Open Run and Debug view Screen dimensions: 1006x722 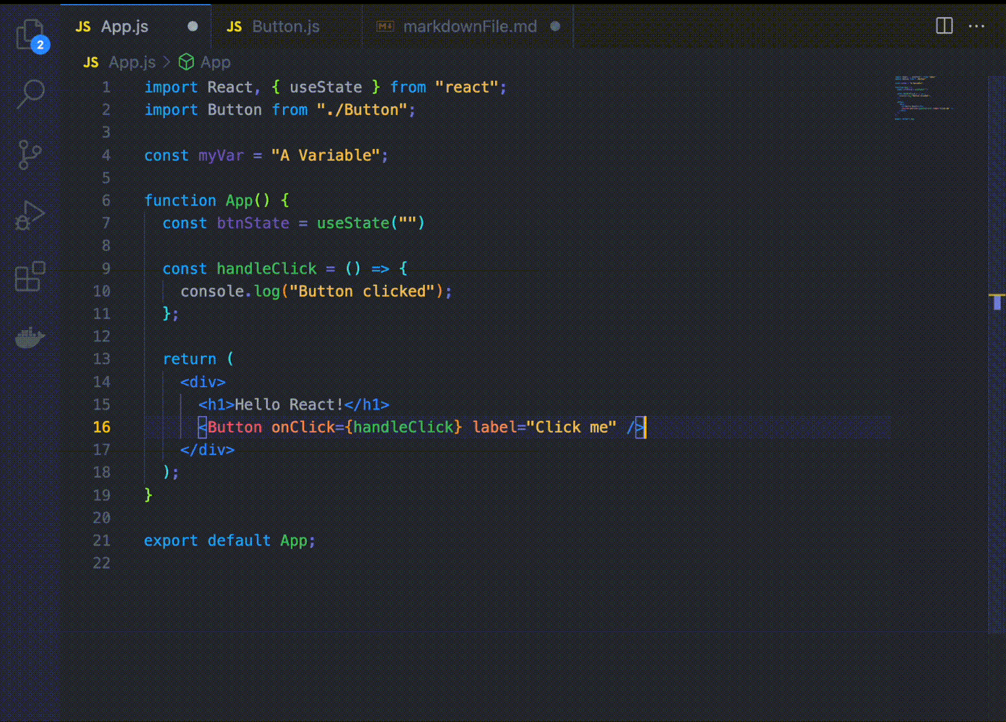[30, 215]
